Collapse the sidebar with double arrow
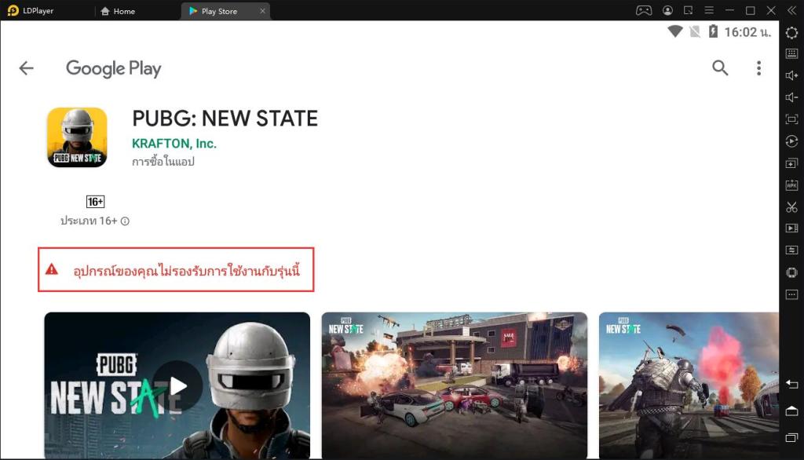Screen dimensions: 804x460 click(x=792, y=10)
